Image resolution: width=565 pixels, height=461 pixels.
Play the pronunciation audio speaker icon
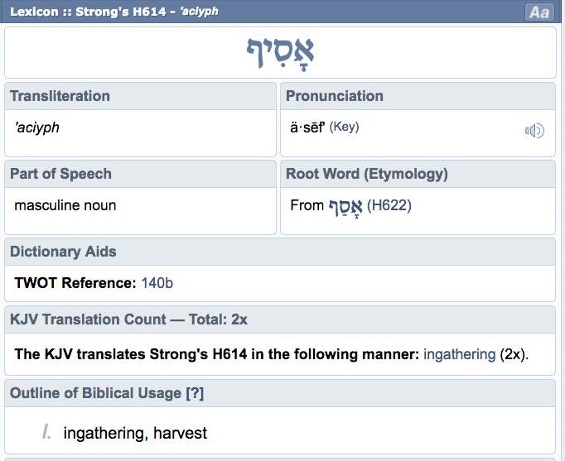[x=534, y=130]
